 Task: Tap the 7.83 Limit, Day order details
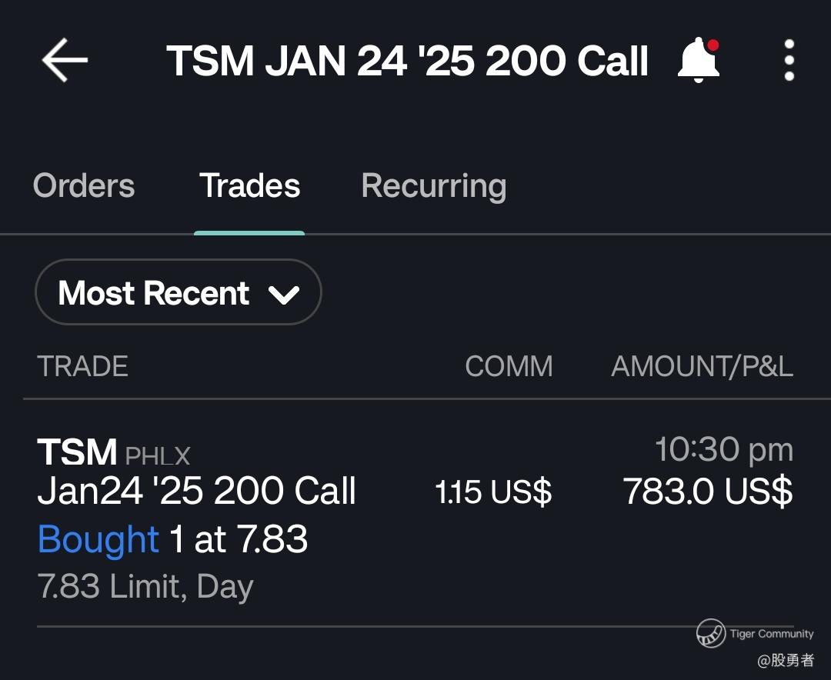coord(145,587)
